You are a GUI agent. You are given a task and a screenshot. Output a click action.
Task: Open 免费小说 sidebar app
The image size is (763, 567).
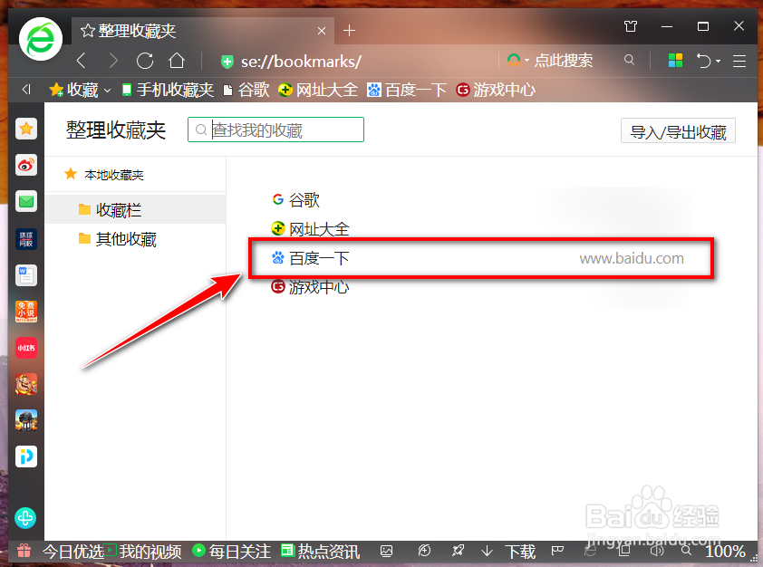point(26,312)
